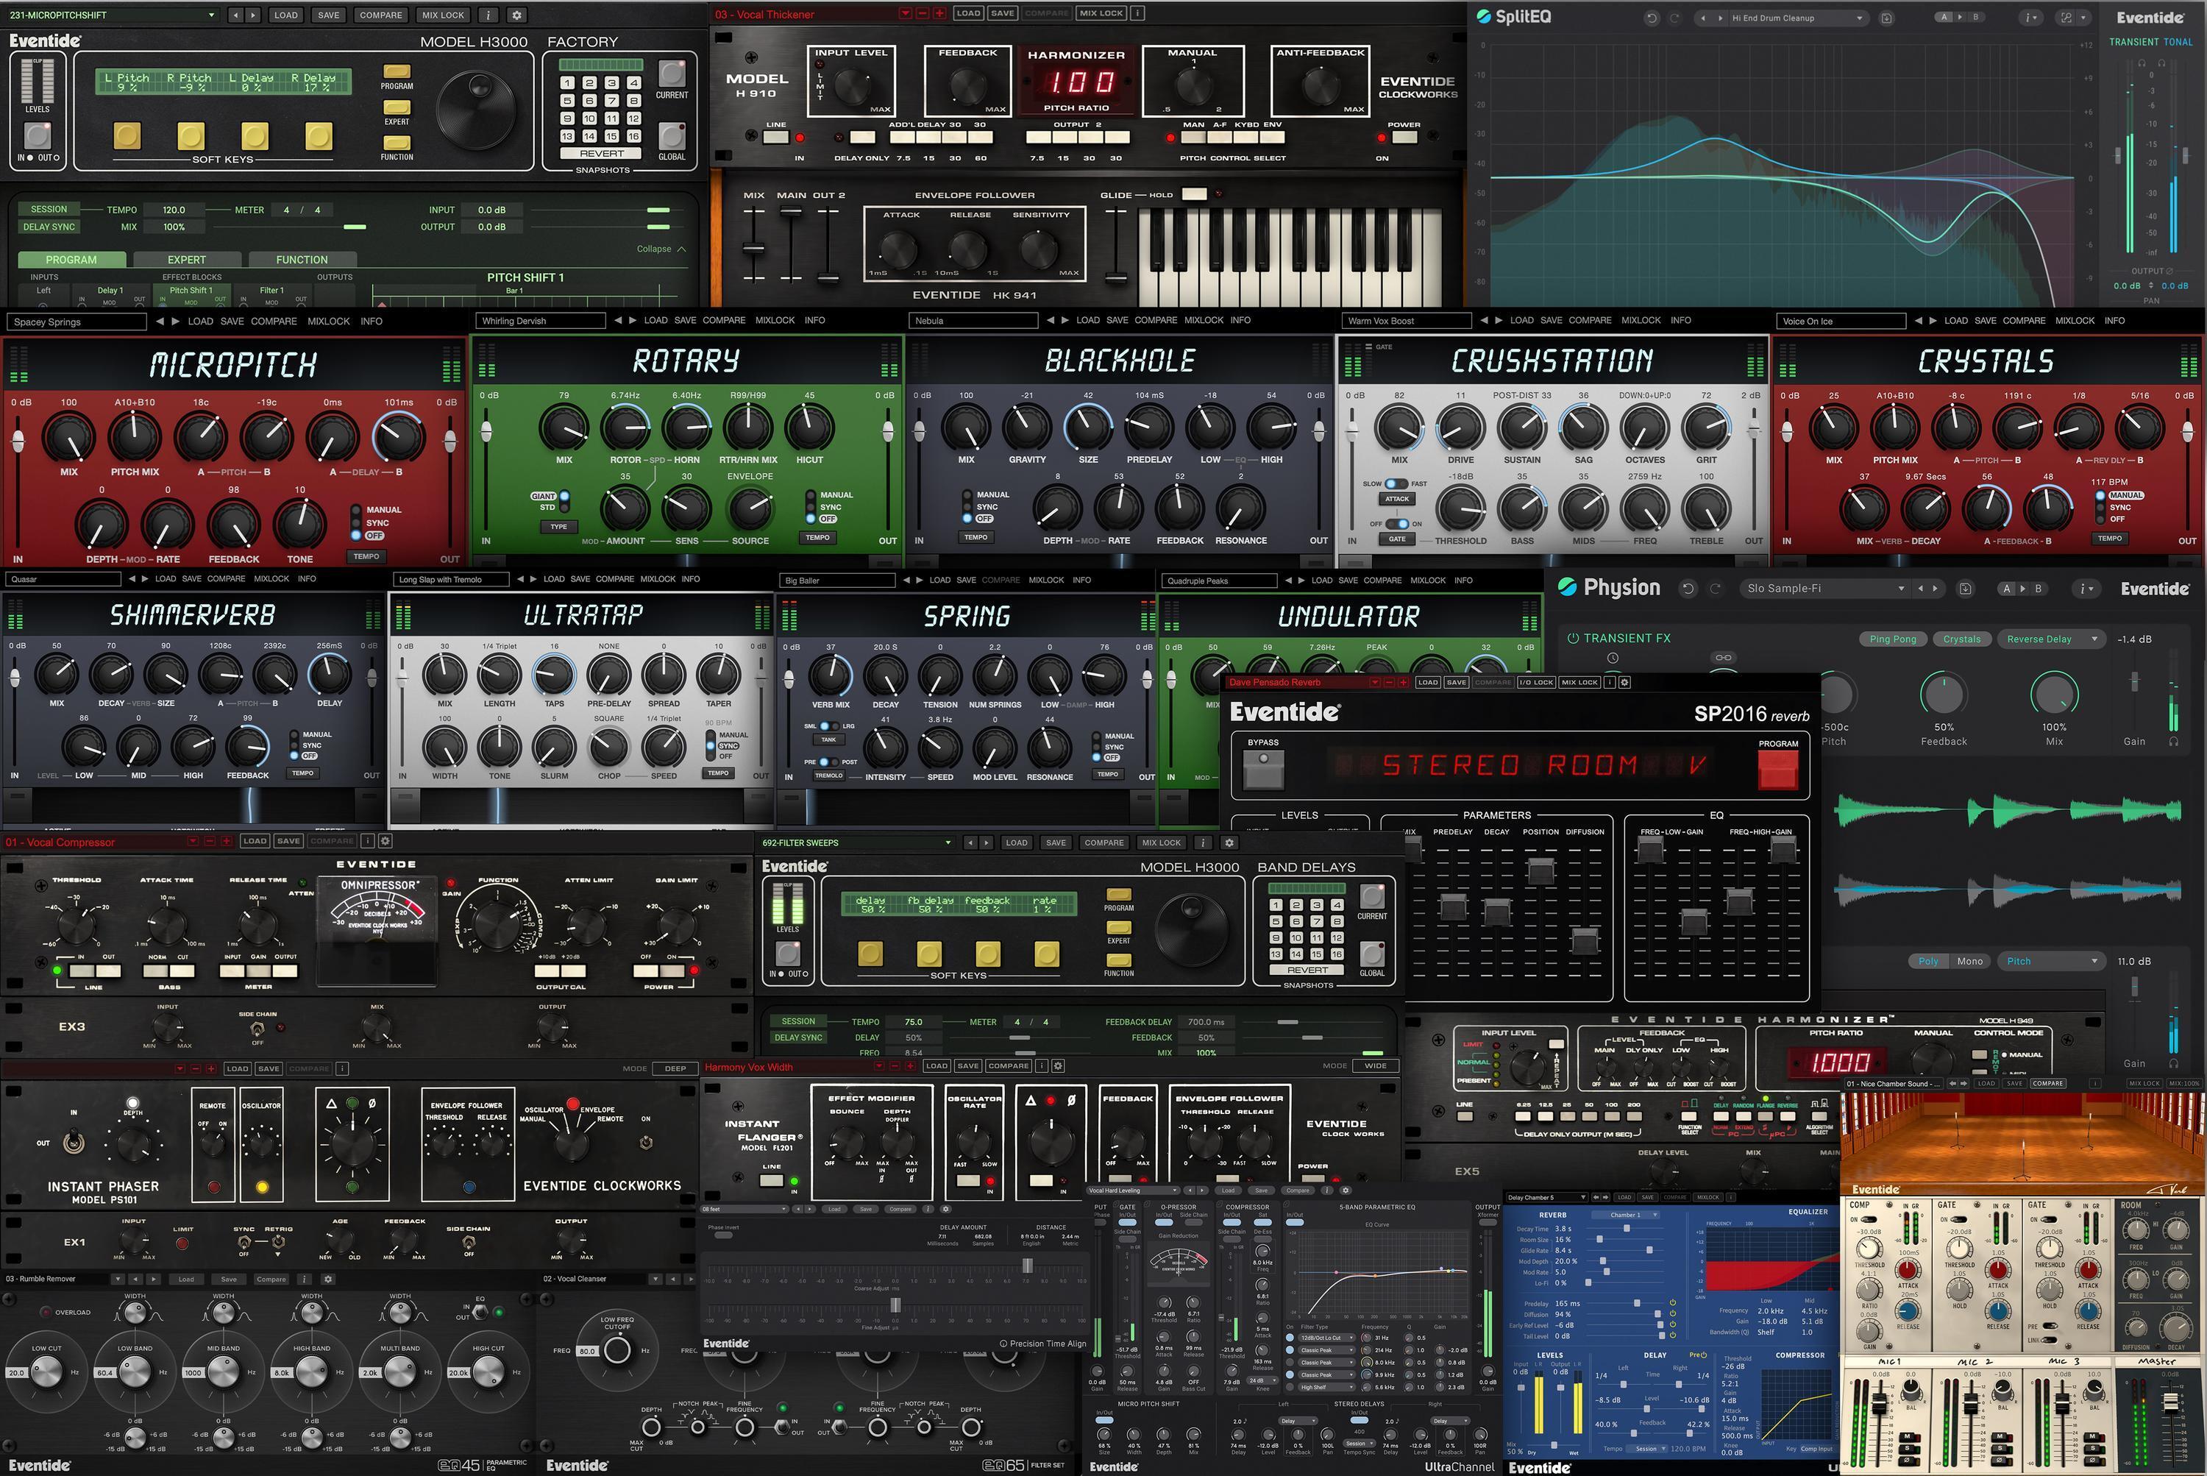Open the settings gear on H3000 Factory

(516, 14)
